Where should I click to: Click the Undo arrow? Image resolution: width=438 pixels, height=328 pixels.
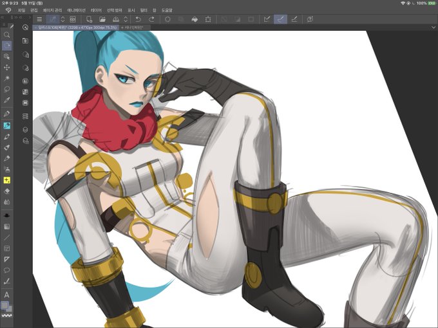coord(138,19)
